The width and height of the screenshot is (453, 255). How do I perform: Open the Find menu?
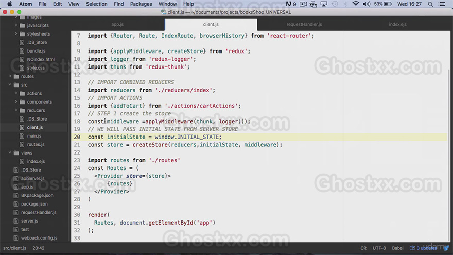coord(118,4)
